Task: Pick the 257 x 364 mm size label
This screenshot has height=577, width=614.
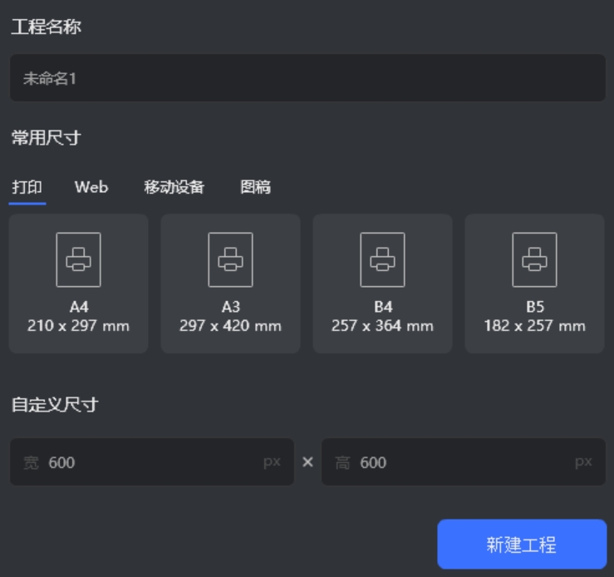Action: pyautogui.click(x=382, y=326)
